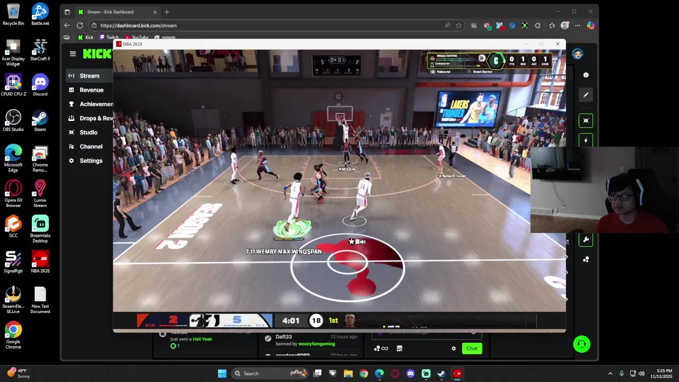Open the Recycle Bin desktop icon

[x=13, y=15]
